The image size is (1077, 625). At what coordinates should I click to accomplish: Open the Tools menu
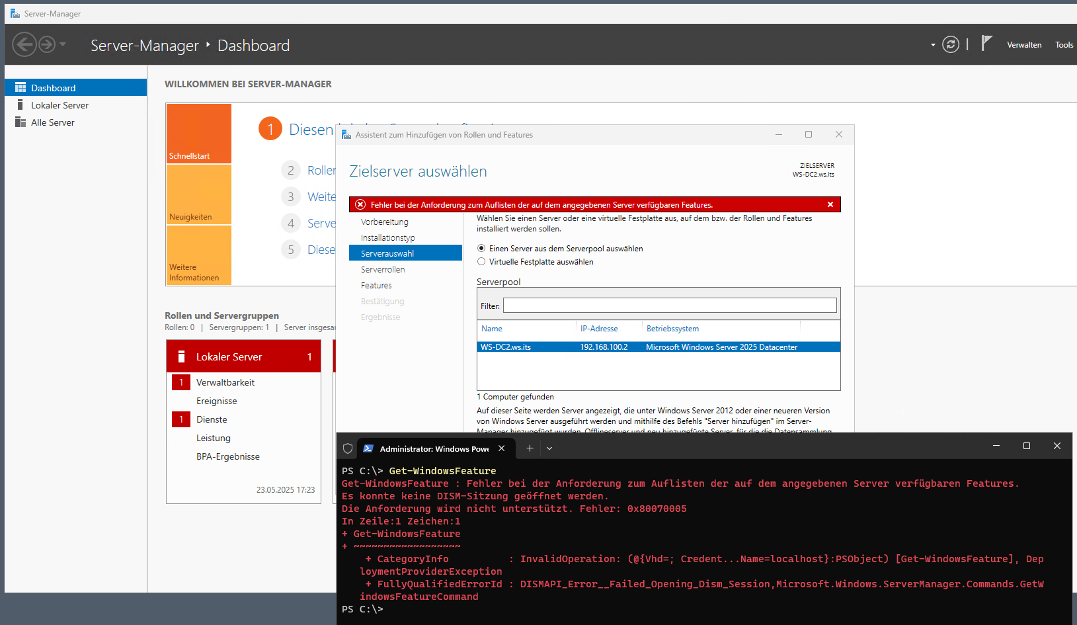[1064, 45]
